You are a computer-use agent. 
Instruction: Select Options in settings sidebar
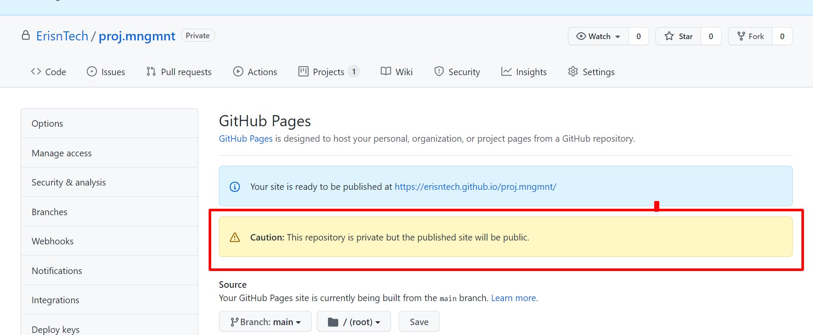109,123
